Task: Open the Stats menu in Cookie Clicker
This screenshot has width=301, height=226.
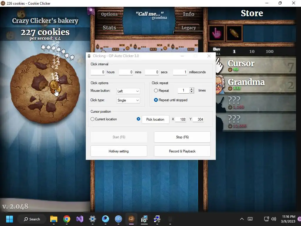Action: point(109,27)
